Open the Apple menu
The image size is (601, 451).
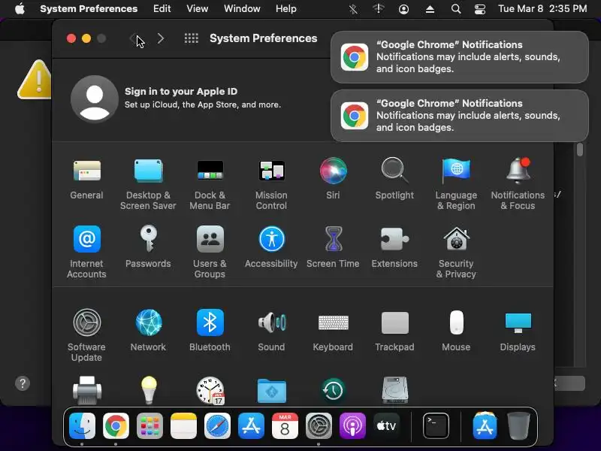coord(20,8)
